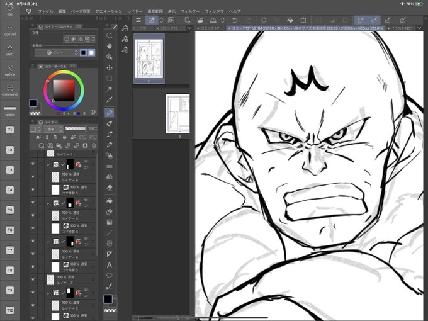The image size is (428, 321).
Task: Tap the shift edge keyboard key
Action: click(10, 50)
